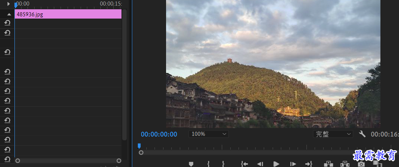Click the blue 00:00:00:00 timecode field
This screenshot has height=167, width=399.
click(159, 134)
